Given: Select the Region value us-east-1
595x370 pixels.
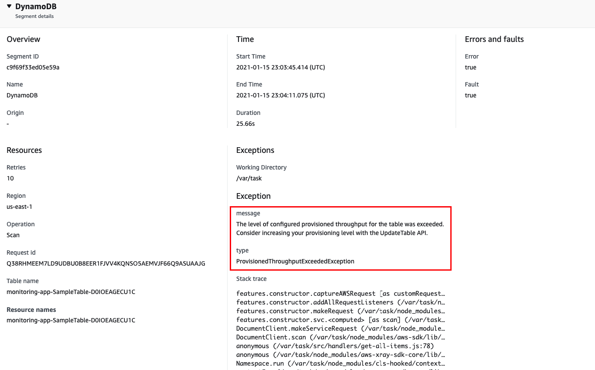Looking at the screenshot, I should pos(19,207).
